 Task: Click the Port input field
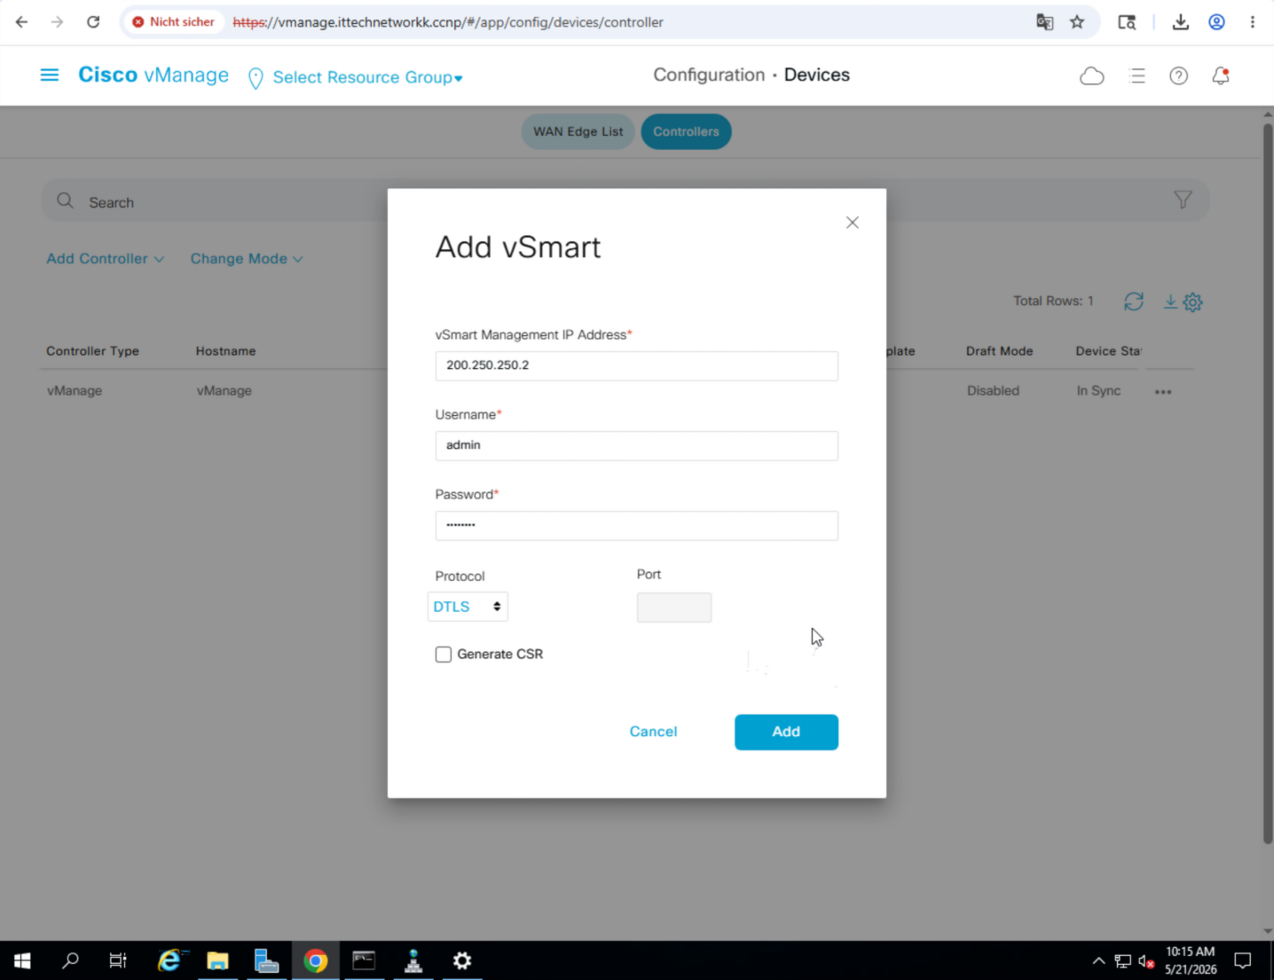(674, 608)
